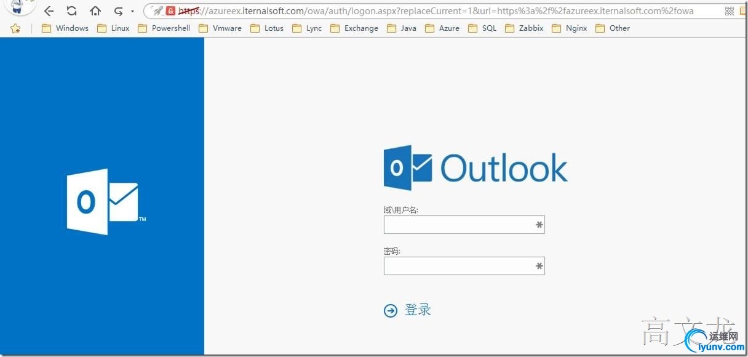The height and width of the screenshot is (357, 748).
Task: Open the Azure bookmarks folder
Action: [442, 28]
